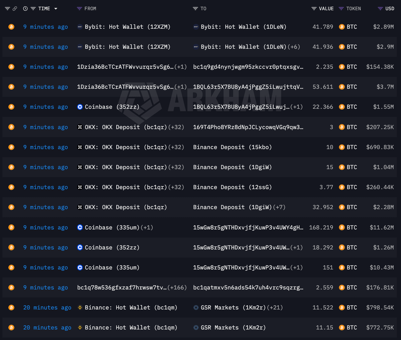Expand (+32) badge on the 10 BTC OKX row
This screenshot has width=401, height=340.
tap(176, 147)
